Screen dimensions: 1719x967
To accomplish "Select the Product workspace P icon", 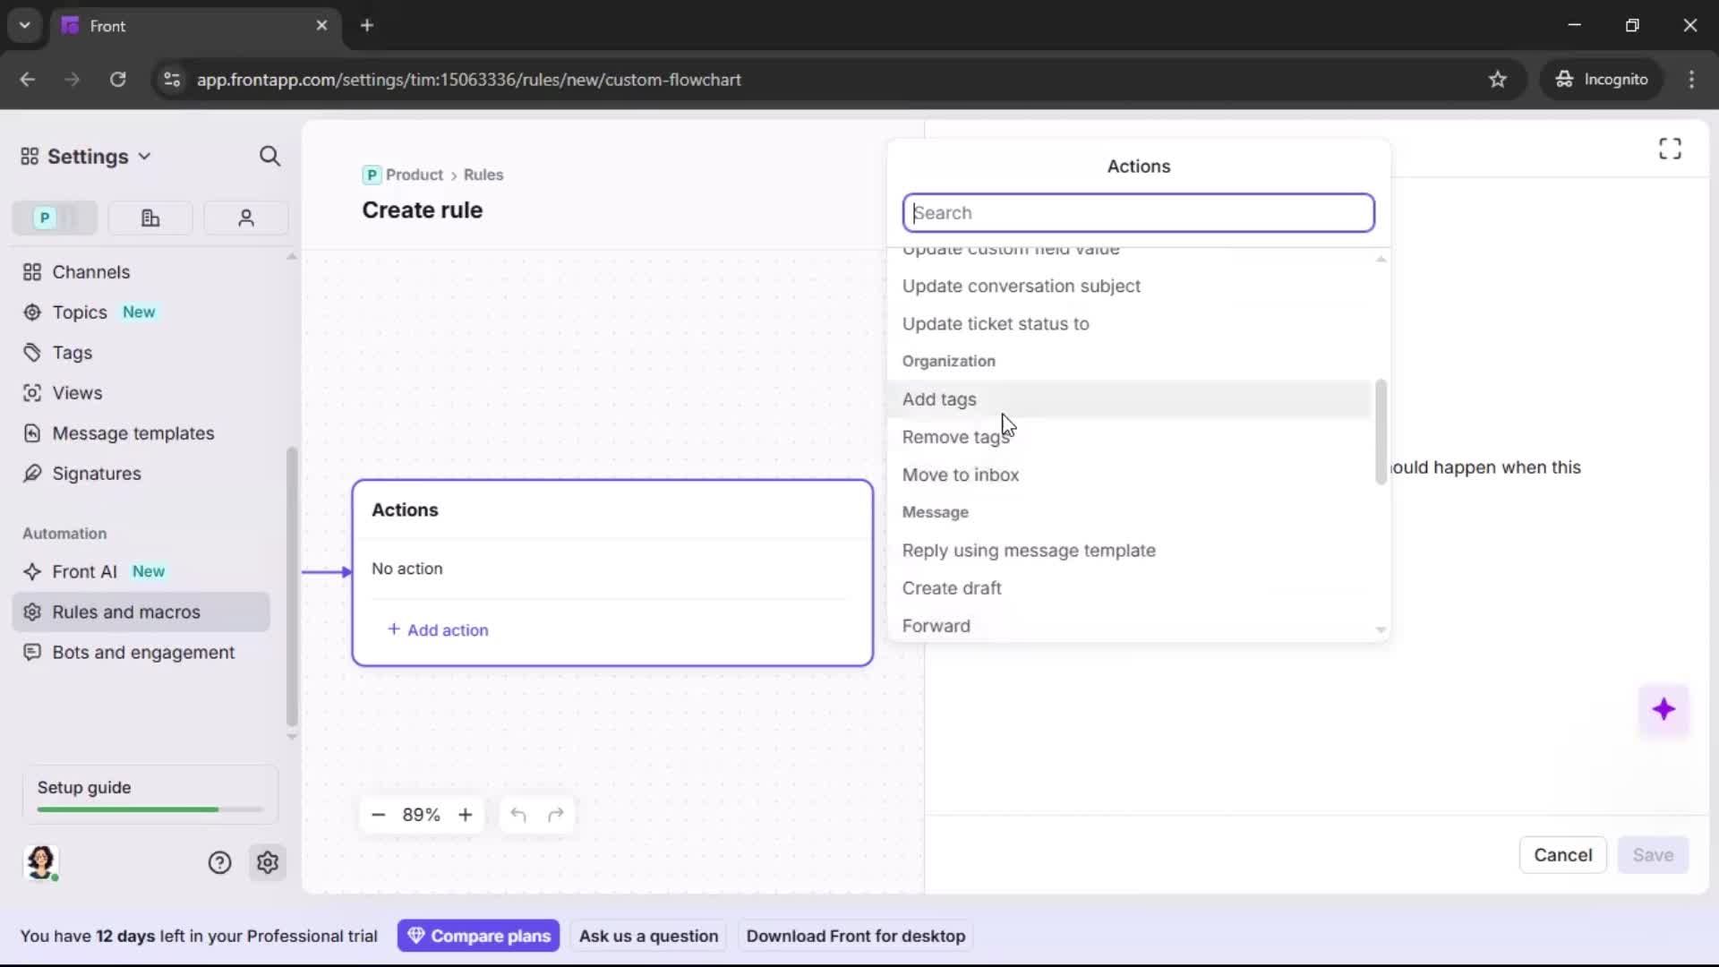I will 43,218.
